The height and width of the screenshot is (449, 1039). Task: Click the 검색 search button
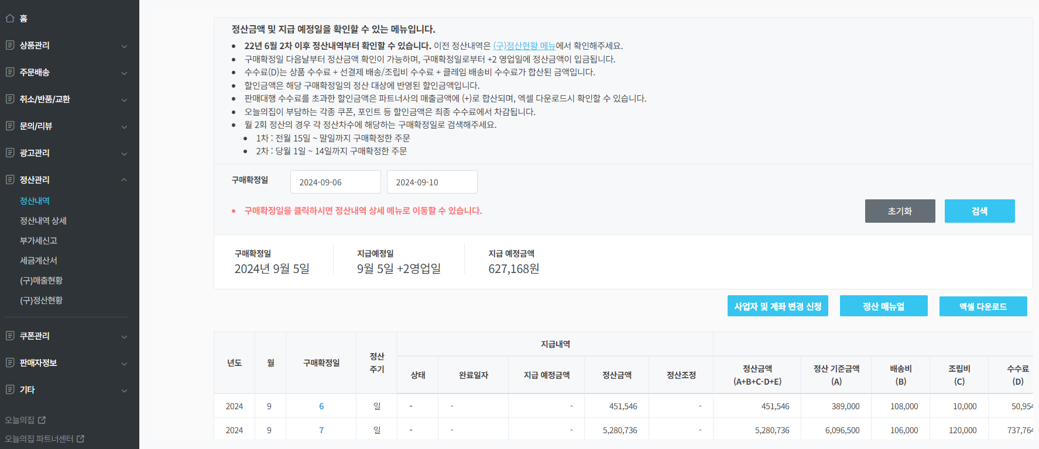pos(979,211)
